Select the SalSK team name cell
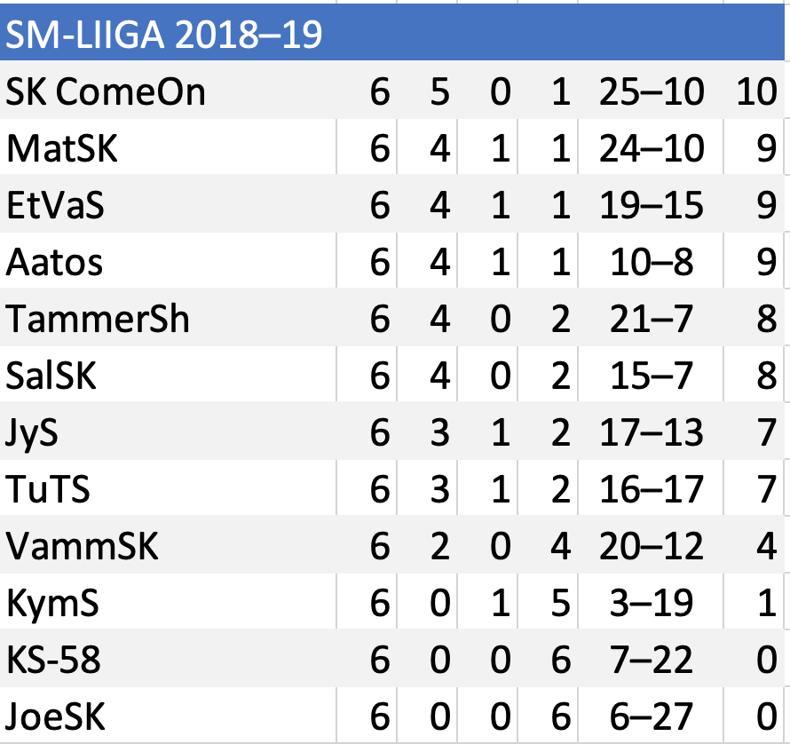 [x=51, y=376]
